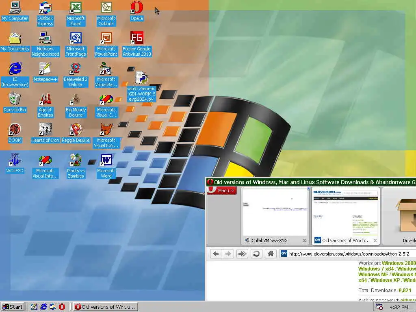Reload the current page in Opera
The height and width of the screenshot is (312, 416).
pos(256,254)
